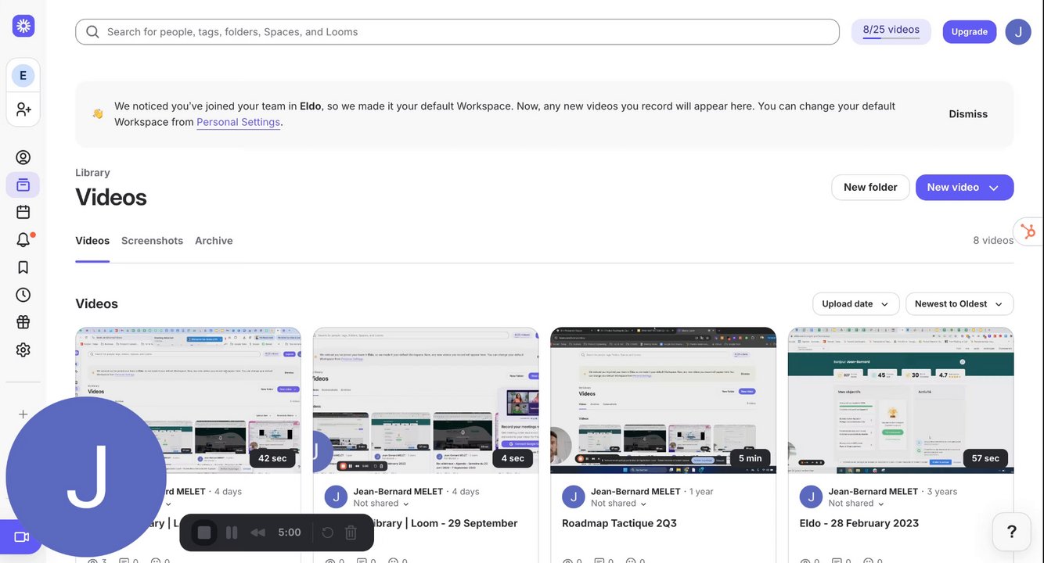Open the Settings gear icon in the sidebar
The height and width of the screenshot is (563, 1044).
pos(23,350)
